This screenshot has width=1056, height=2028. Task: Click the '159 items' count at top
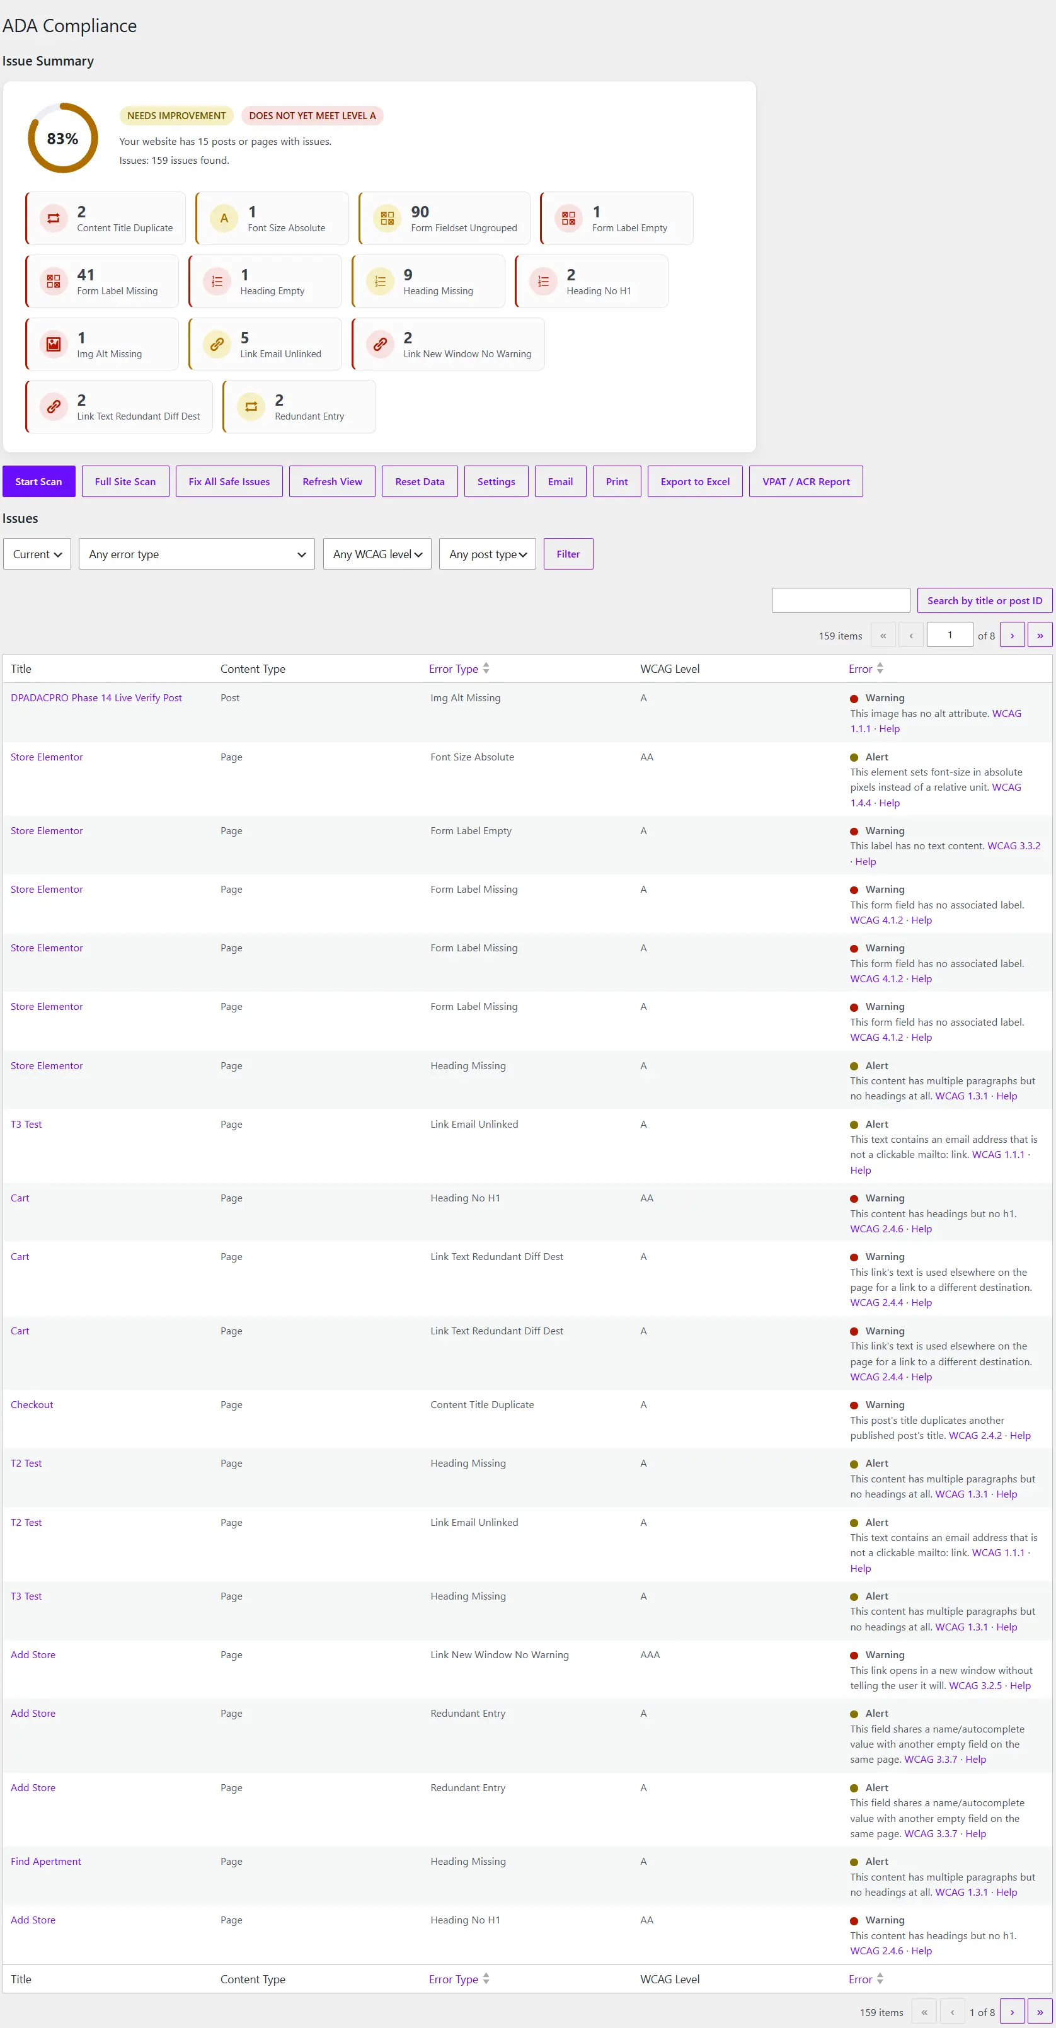[x=841, y=636]
